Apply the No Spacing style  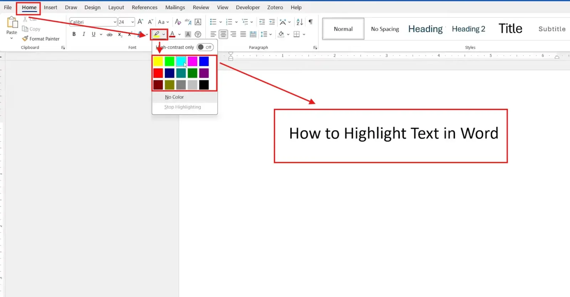[385, 29]
